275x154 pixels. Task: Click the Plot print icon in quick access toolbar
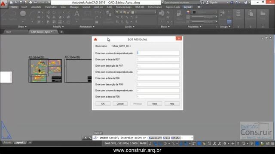(x=31, y=3)
